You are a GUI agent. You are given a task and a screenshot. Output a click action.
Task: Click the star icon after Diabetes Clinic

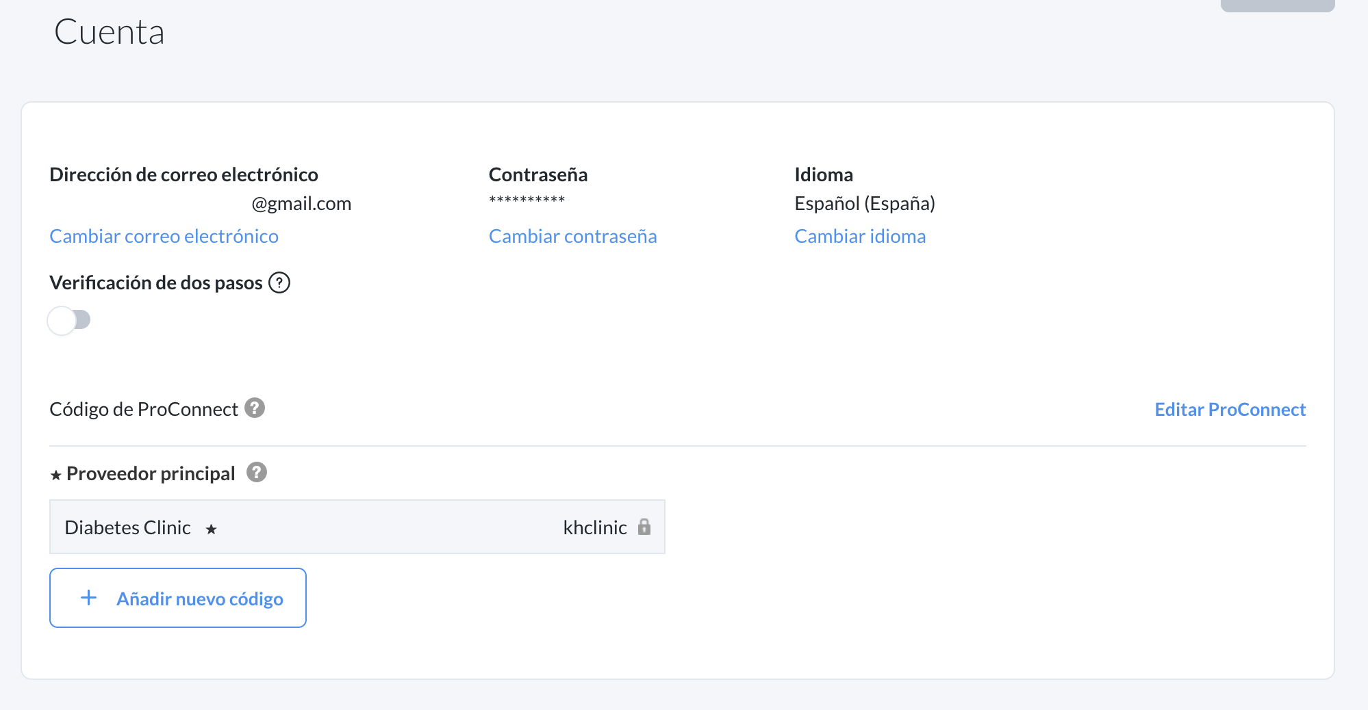point(212,529)
